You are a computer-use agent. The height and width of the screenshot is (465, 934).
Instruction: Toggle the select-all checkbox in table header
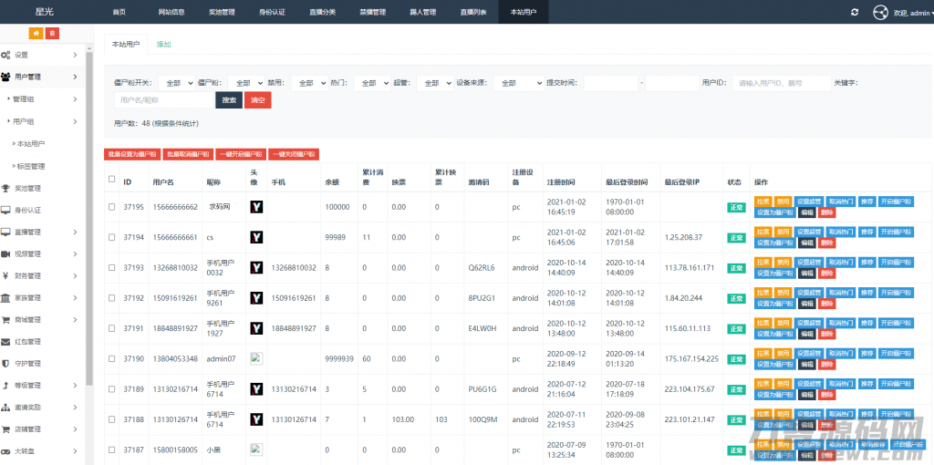112,179
